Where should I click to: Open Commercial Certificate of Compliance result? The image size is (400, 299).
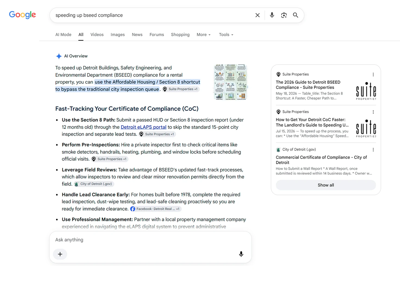[x=321, y=160]
